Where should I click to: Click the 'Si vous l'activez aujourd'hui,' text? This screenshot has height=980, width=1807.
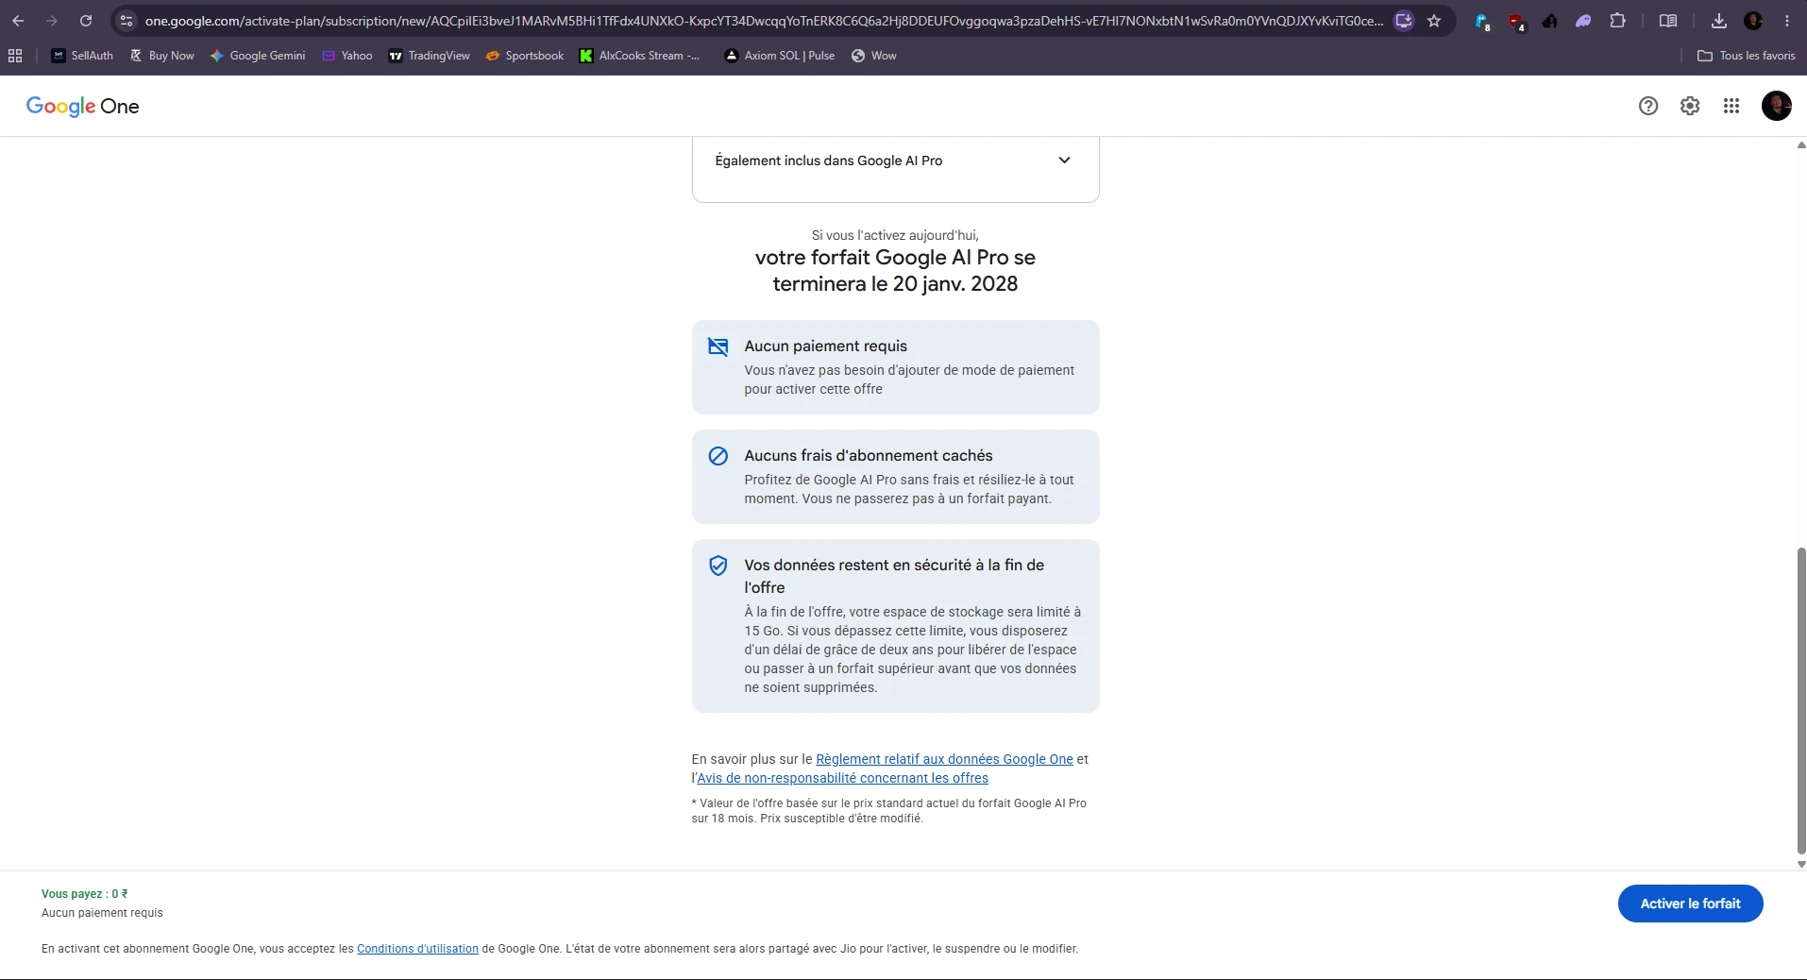coord(895,235)
